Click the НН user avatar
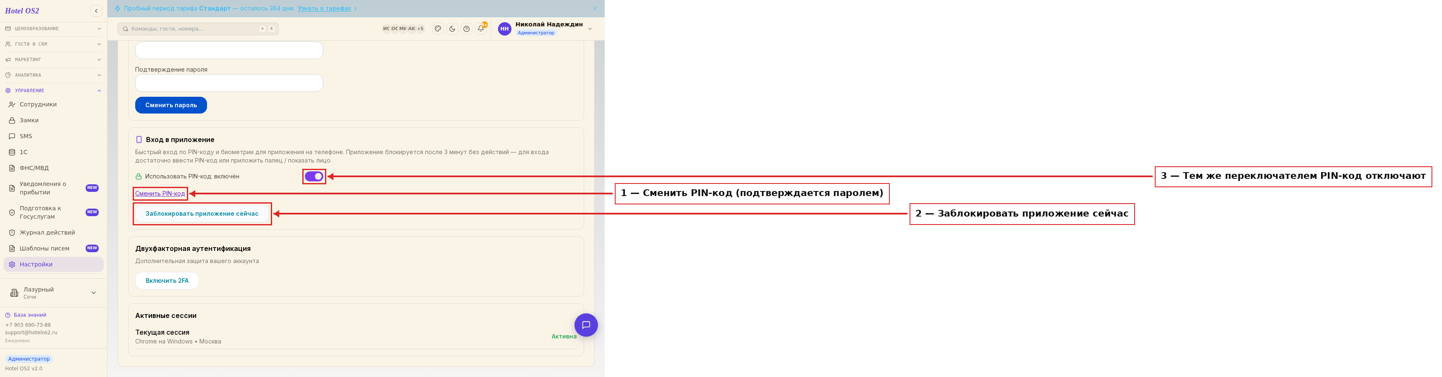Screen dimensions: 1442x377 tap(504, 28)
